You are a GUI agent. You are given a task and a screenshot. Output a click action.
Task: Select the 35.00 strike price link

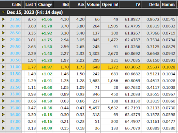[15, 108]
